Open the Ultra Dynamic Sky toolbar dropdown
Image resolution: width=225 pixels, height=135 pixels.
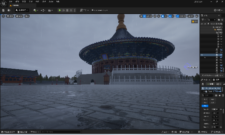pos(100,10)
